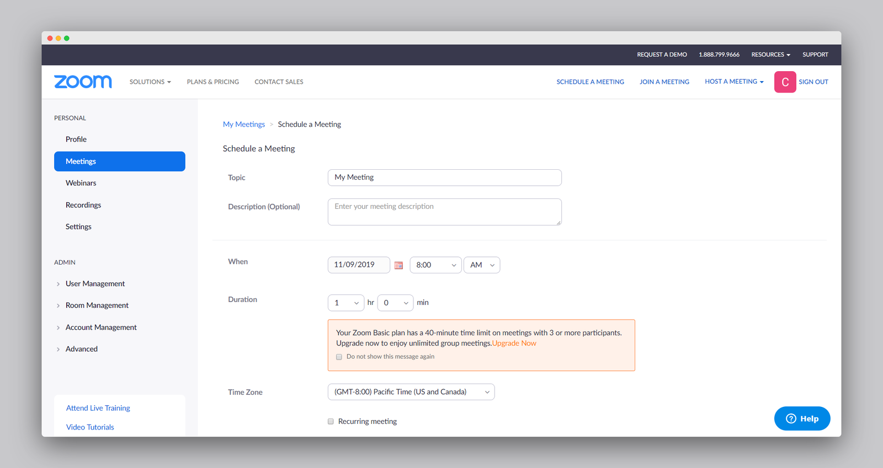Check Do not show this message again

(x=339, y=357)
